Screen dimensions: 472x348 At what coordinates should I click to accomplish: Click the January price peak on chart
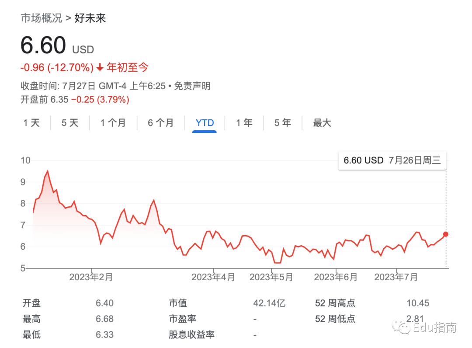tap(48, 171)
